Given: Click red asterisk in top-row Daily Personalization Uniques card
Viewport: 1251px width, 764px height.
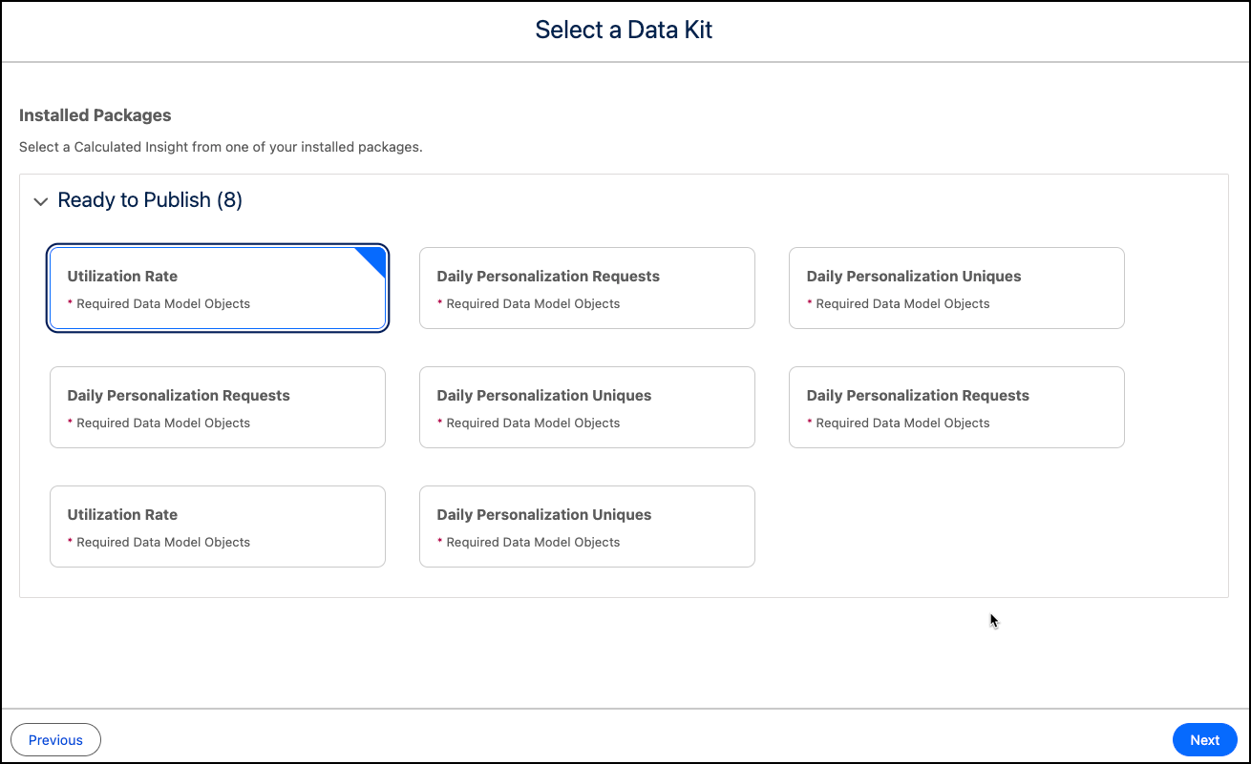Looking at the screenshot, I should coord(810,303).
